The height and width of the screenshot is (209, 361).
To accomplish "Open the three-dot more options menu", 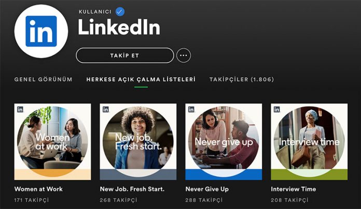I will 184,55.
